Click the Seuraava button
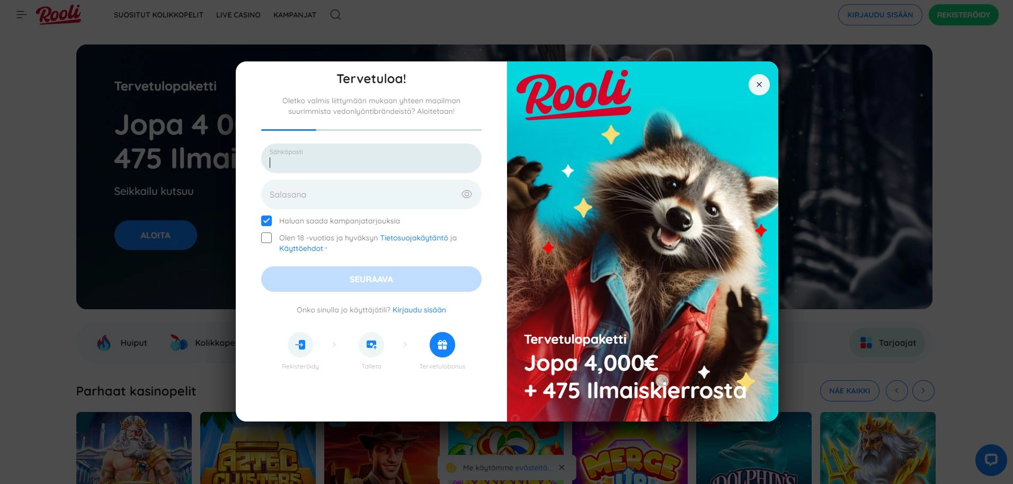 (x=371, y=279)
